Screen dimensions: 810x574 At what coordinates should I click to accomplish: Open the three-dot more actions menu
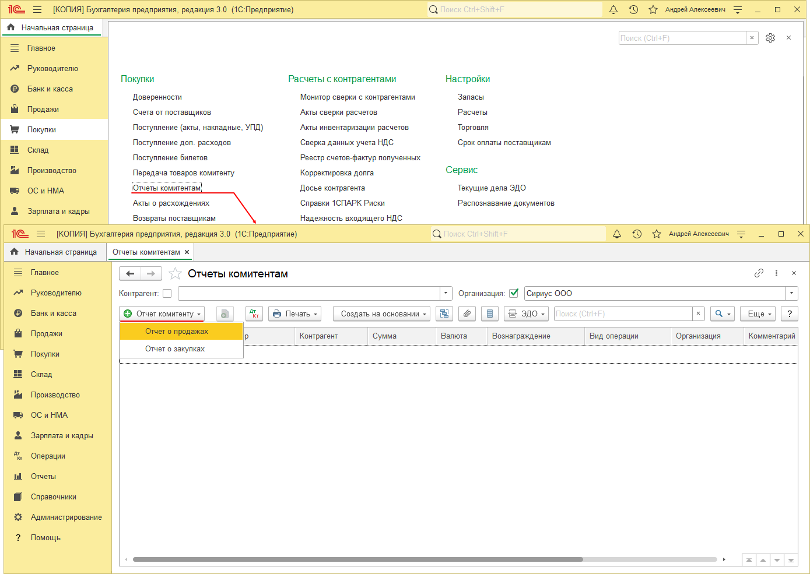pos(776,273)
